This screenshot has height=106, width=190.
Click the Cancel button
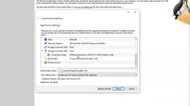131,89
